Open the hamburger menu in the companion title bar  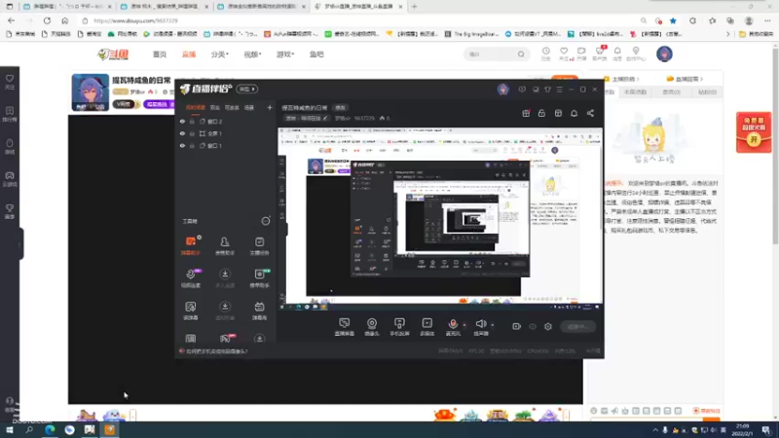tap(559, 90)
